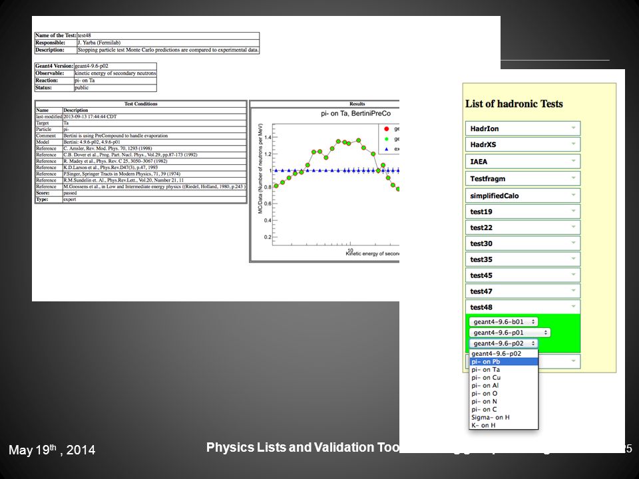Click the 'M.Goossens et al.' reference row
This screenshot has width=639, height=479.
(154, 186)
